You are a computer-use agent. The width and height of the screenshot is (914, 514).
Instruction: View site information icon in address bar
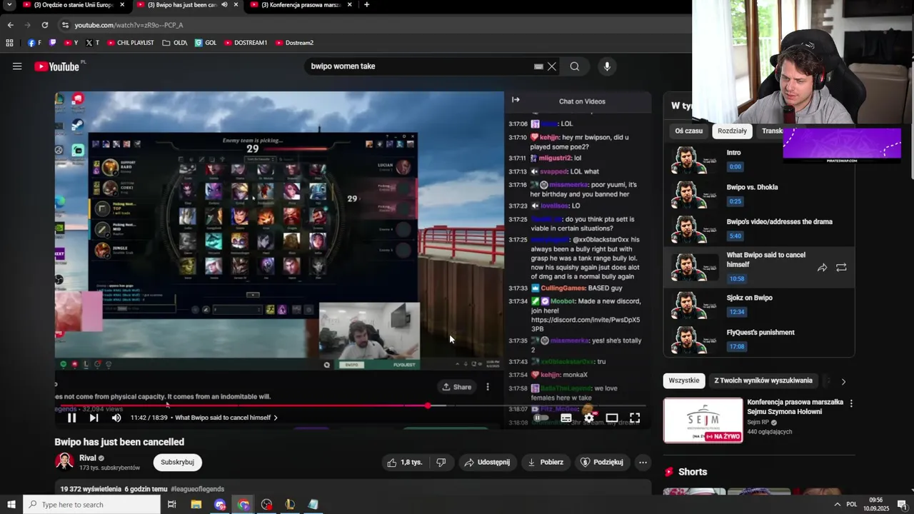[x=65, y=25]
